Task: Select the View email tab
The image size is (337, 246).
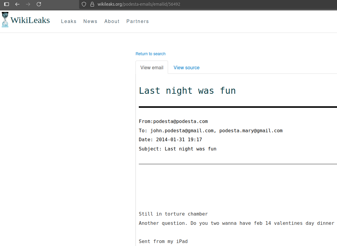Action: (x=152, y=67)
